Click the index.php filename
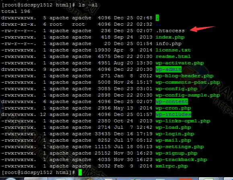Screen dimensions: 233x180 coord(170,37)
